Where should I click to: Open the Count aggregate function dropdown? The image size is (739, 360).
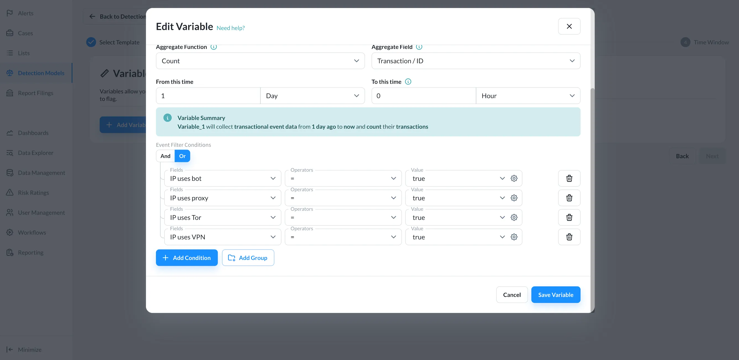click(260, 61)
